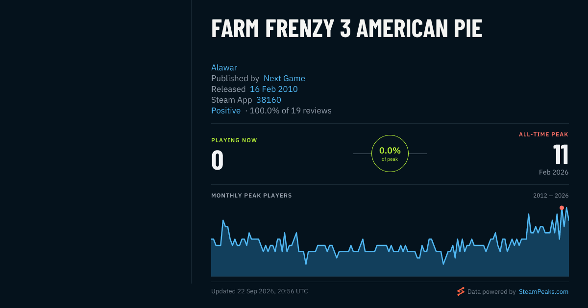The image size is (588, 308).
Task: Click the Feb 2026 peak date
Action: coord(554,173)
